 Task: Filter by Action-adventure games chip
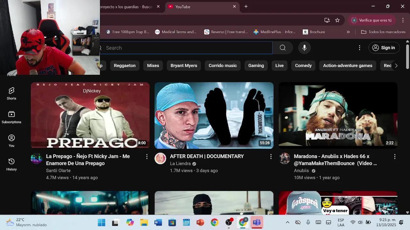pos(348,65)
